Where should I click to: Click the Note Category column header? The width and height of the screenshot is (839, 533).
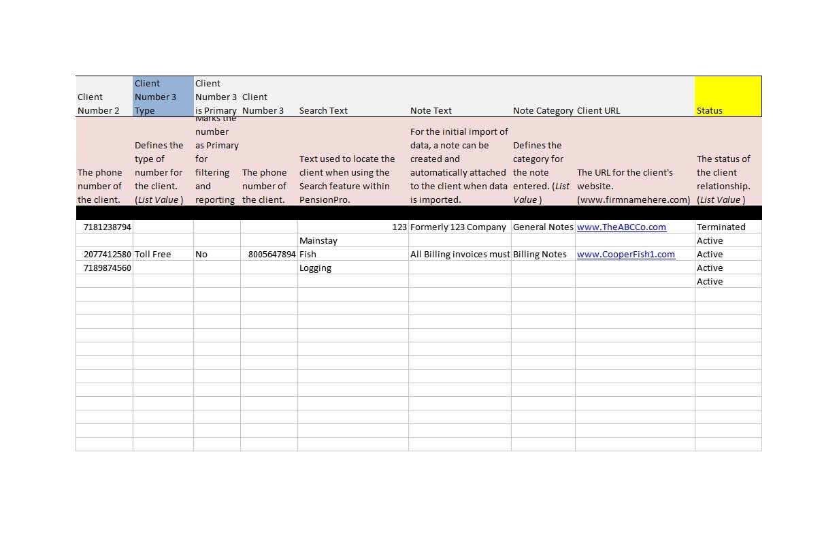(542, 110)
